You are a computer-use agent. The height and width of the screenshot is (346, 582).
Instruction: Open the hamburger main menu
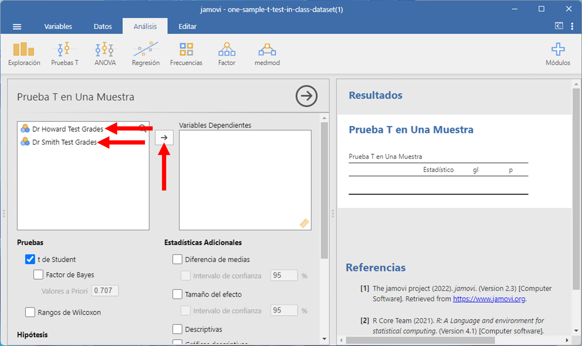[x=17, y=27]
